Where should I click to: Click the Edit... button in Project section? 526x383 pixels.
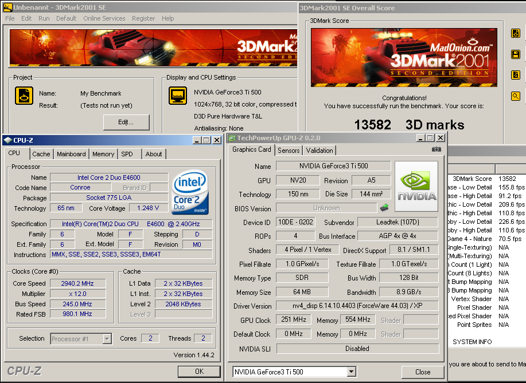tap(126, 122)
